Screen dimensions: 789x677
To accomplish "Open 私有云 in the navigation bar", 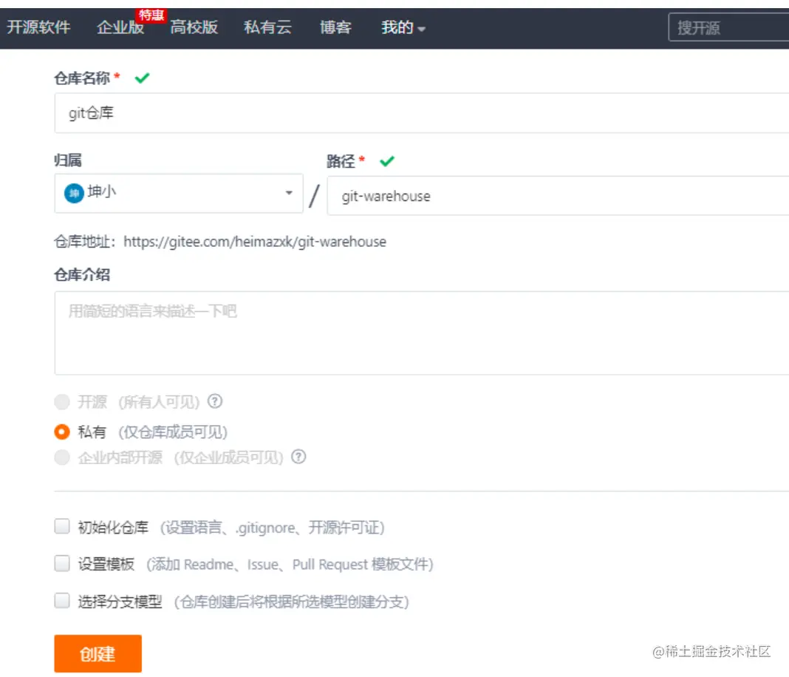I will tap(267, 27).
